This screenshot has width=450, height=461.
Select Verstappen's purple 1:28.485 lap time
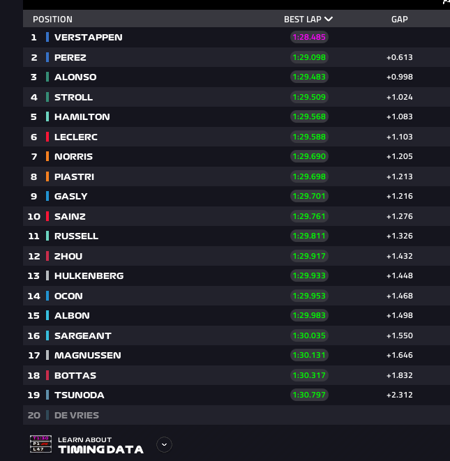point(309,37)
